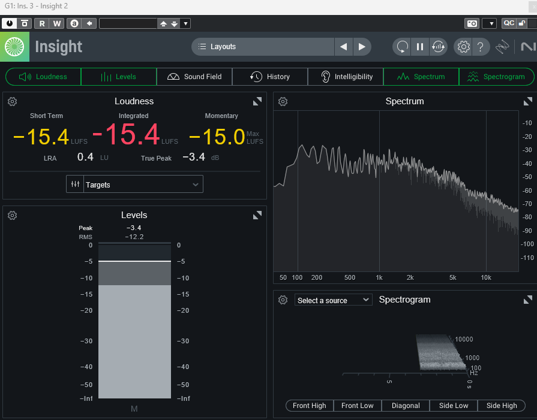Viewport: 537px width, 420px height.
Task: Open the global settings gear
Action: tap(463, 47)
